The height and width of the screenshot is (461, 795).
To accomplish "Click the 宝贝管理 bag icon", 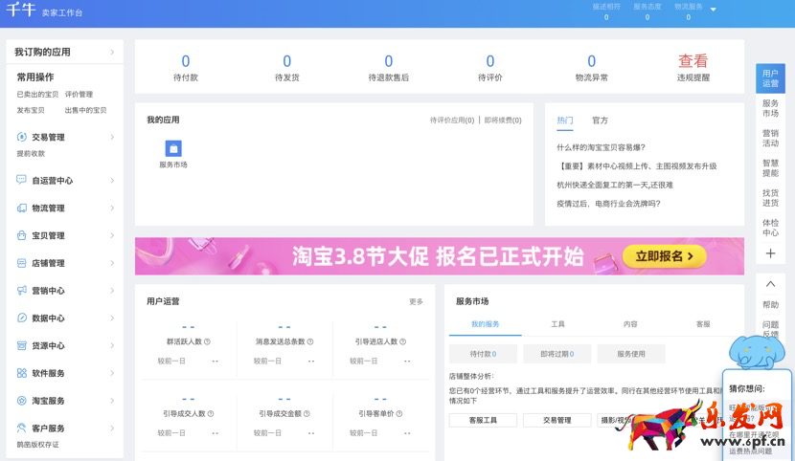I will (21, 234).
